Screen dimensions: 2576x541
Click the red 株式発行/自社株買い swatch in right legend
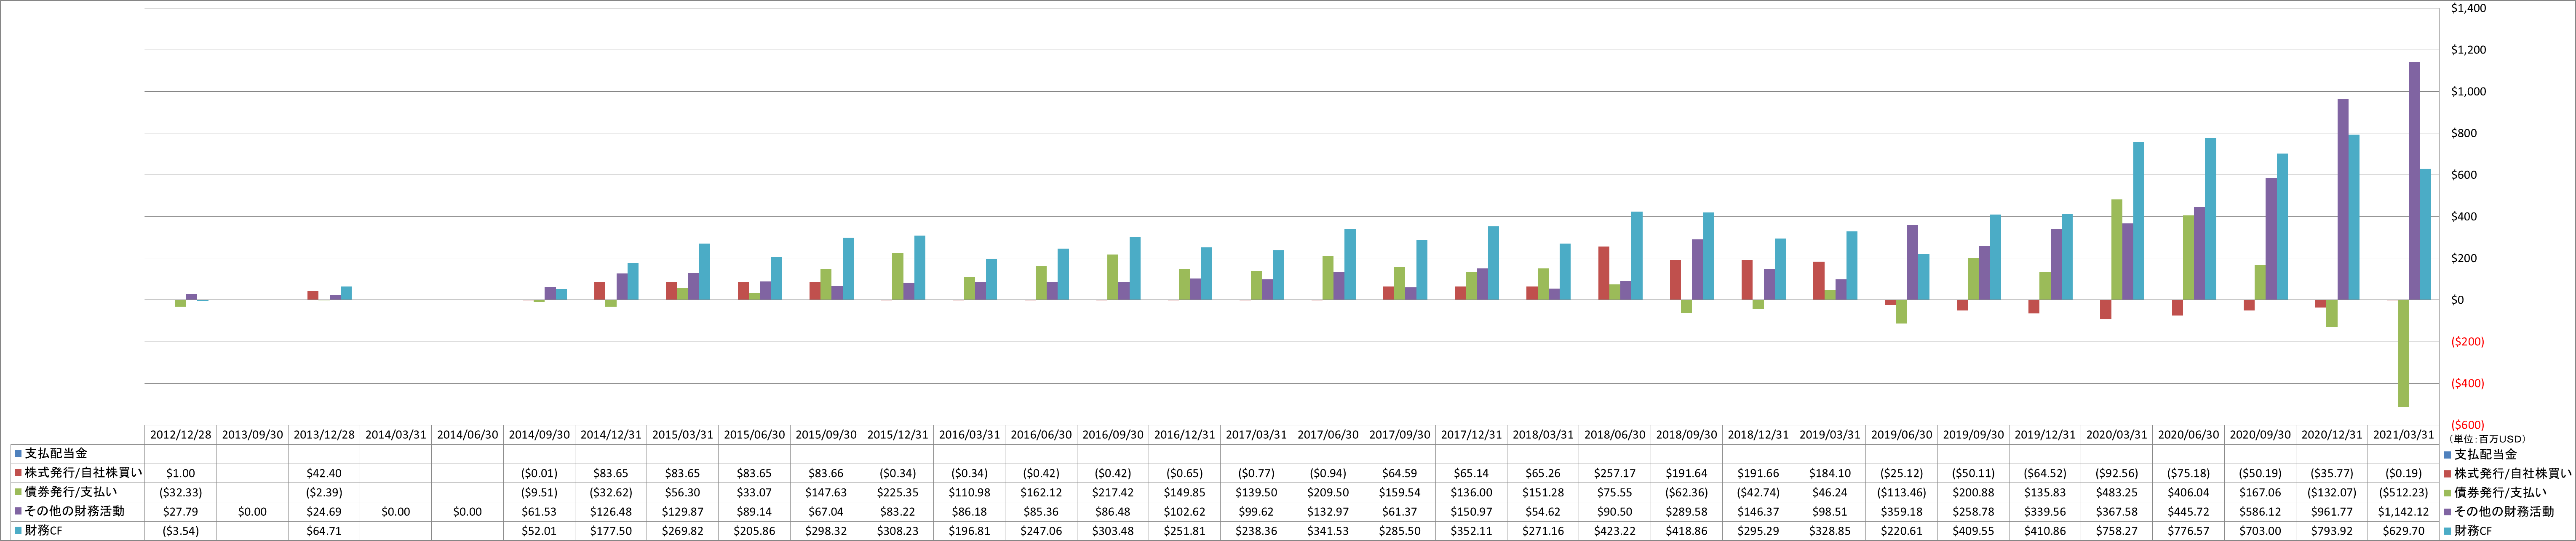click(2447, 473)
